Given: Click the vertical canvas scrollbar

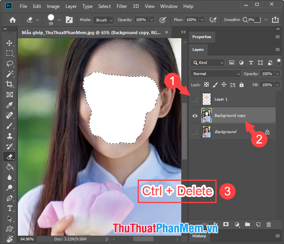Looking at the screenshot, I should coord(184,131).
